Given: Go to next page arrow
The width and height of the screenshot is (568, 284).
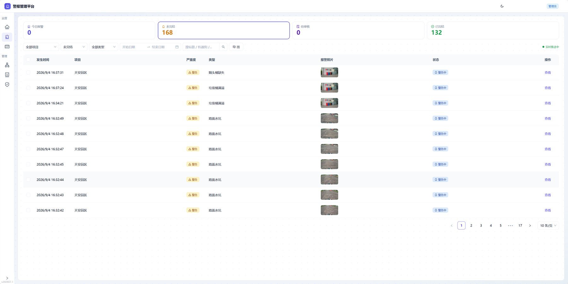Looking at the screenshot, I should tap(530, 226).
